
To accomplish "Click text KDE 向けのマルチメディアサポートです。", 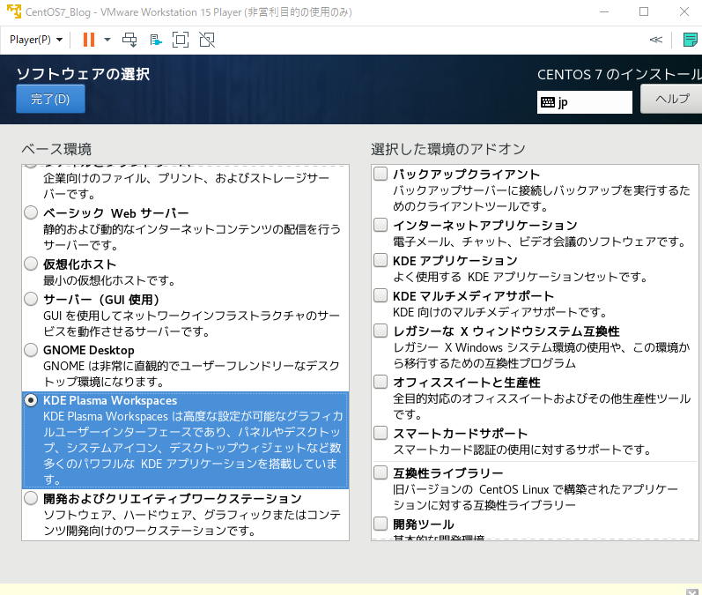I will (x=500, y=312).
